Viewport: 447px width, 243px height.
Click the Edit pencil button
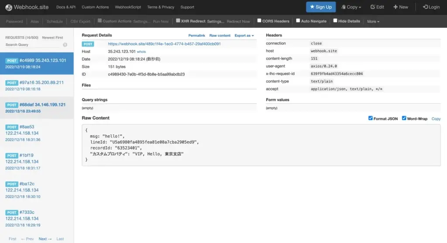click(377, 7)
